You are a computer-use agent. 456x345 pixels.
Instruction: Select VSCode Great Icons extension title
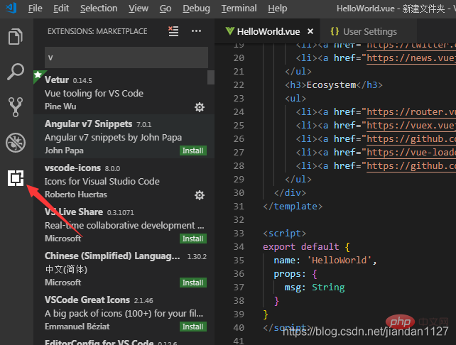(x=87, y=300)
